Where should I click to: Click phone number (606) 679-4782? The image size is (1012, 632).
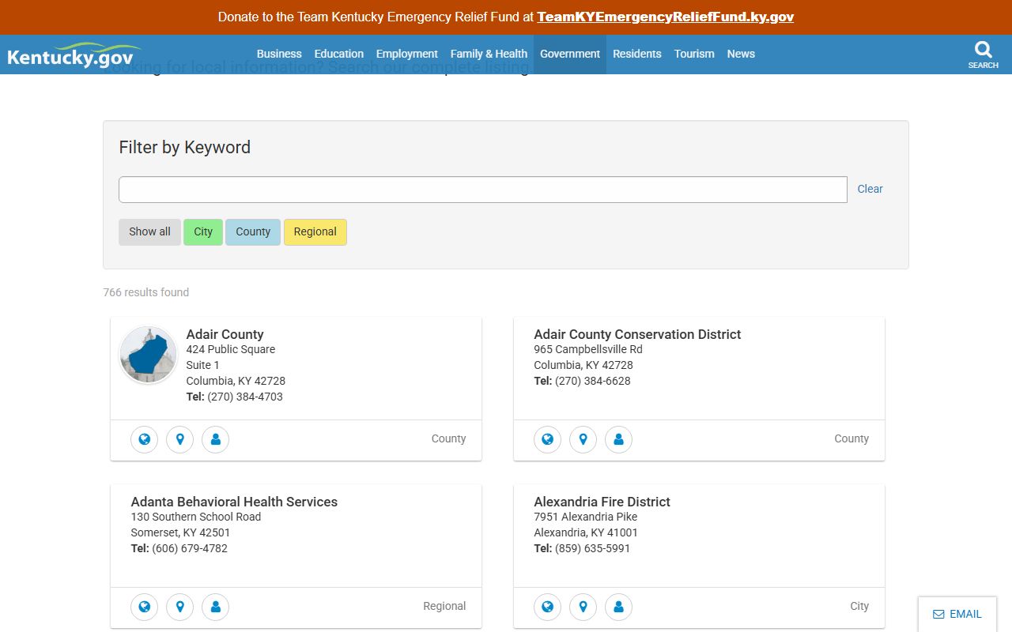[x=190, y=548]
